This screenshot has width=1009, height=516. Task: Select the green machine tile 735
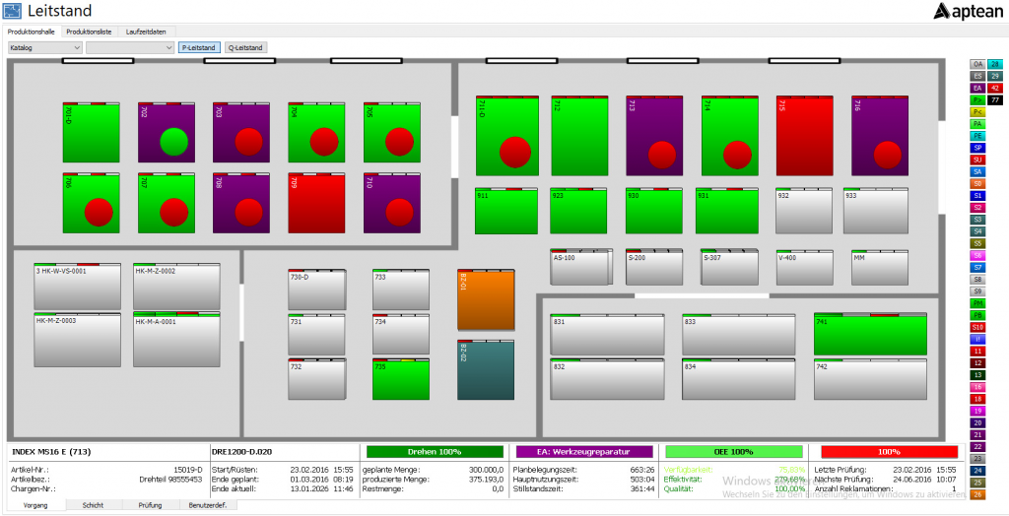click(400, 379)
